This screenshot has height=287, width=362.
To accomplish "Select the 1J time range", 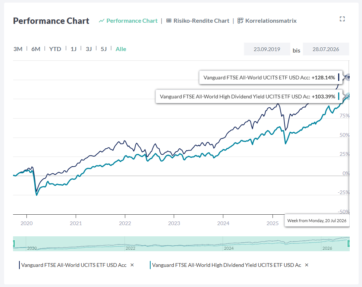I will tap(73, 49).
